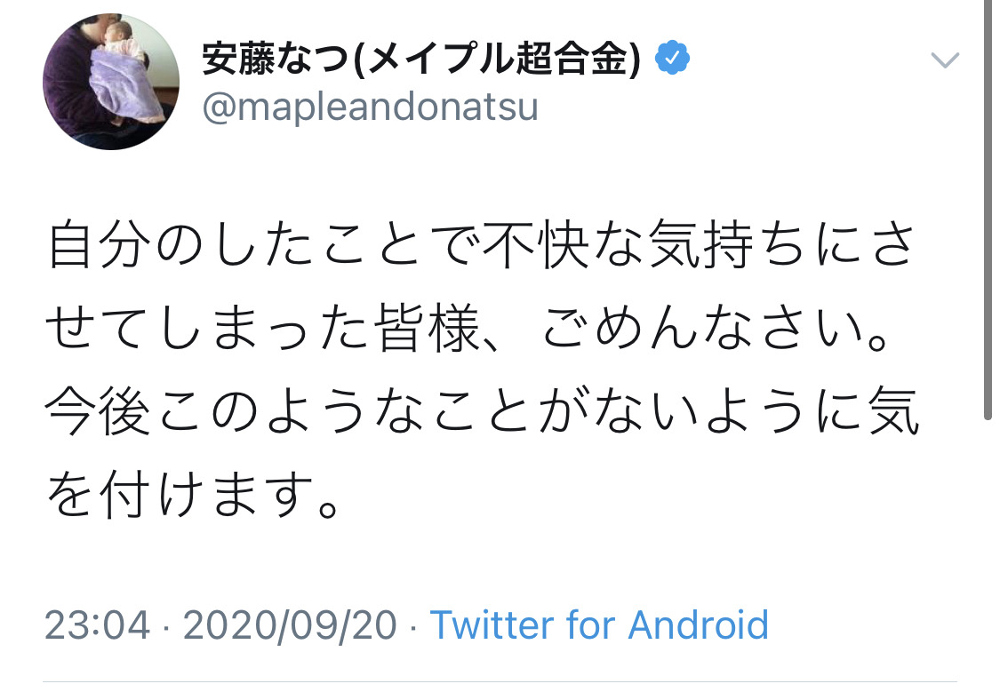This screenshot has height=684, width=1000.
Task: Click the divider line below the timestamp
Action: point(500,680)
